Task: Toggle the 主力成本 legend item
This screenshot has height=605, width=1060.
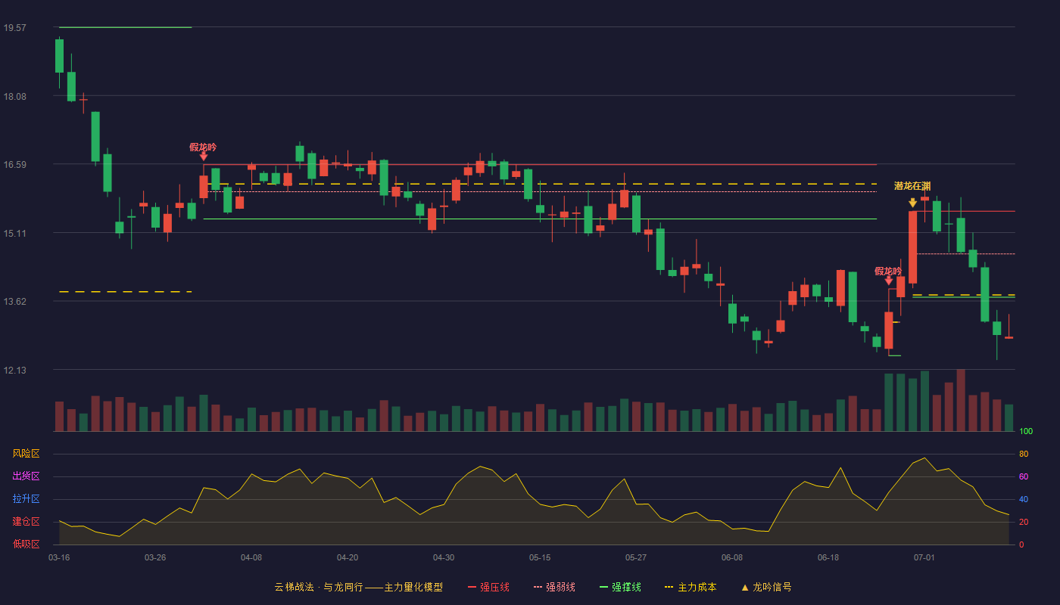Action: tap(691, 587)
